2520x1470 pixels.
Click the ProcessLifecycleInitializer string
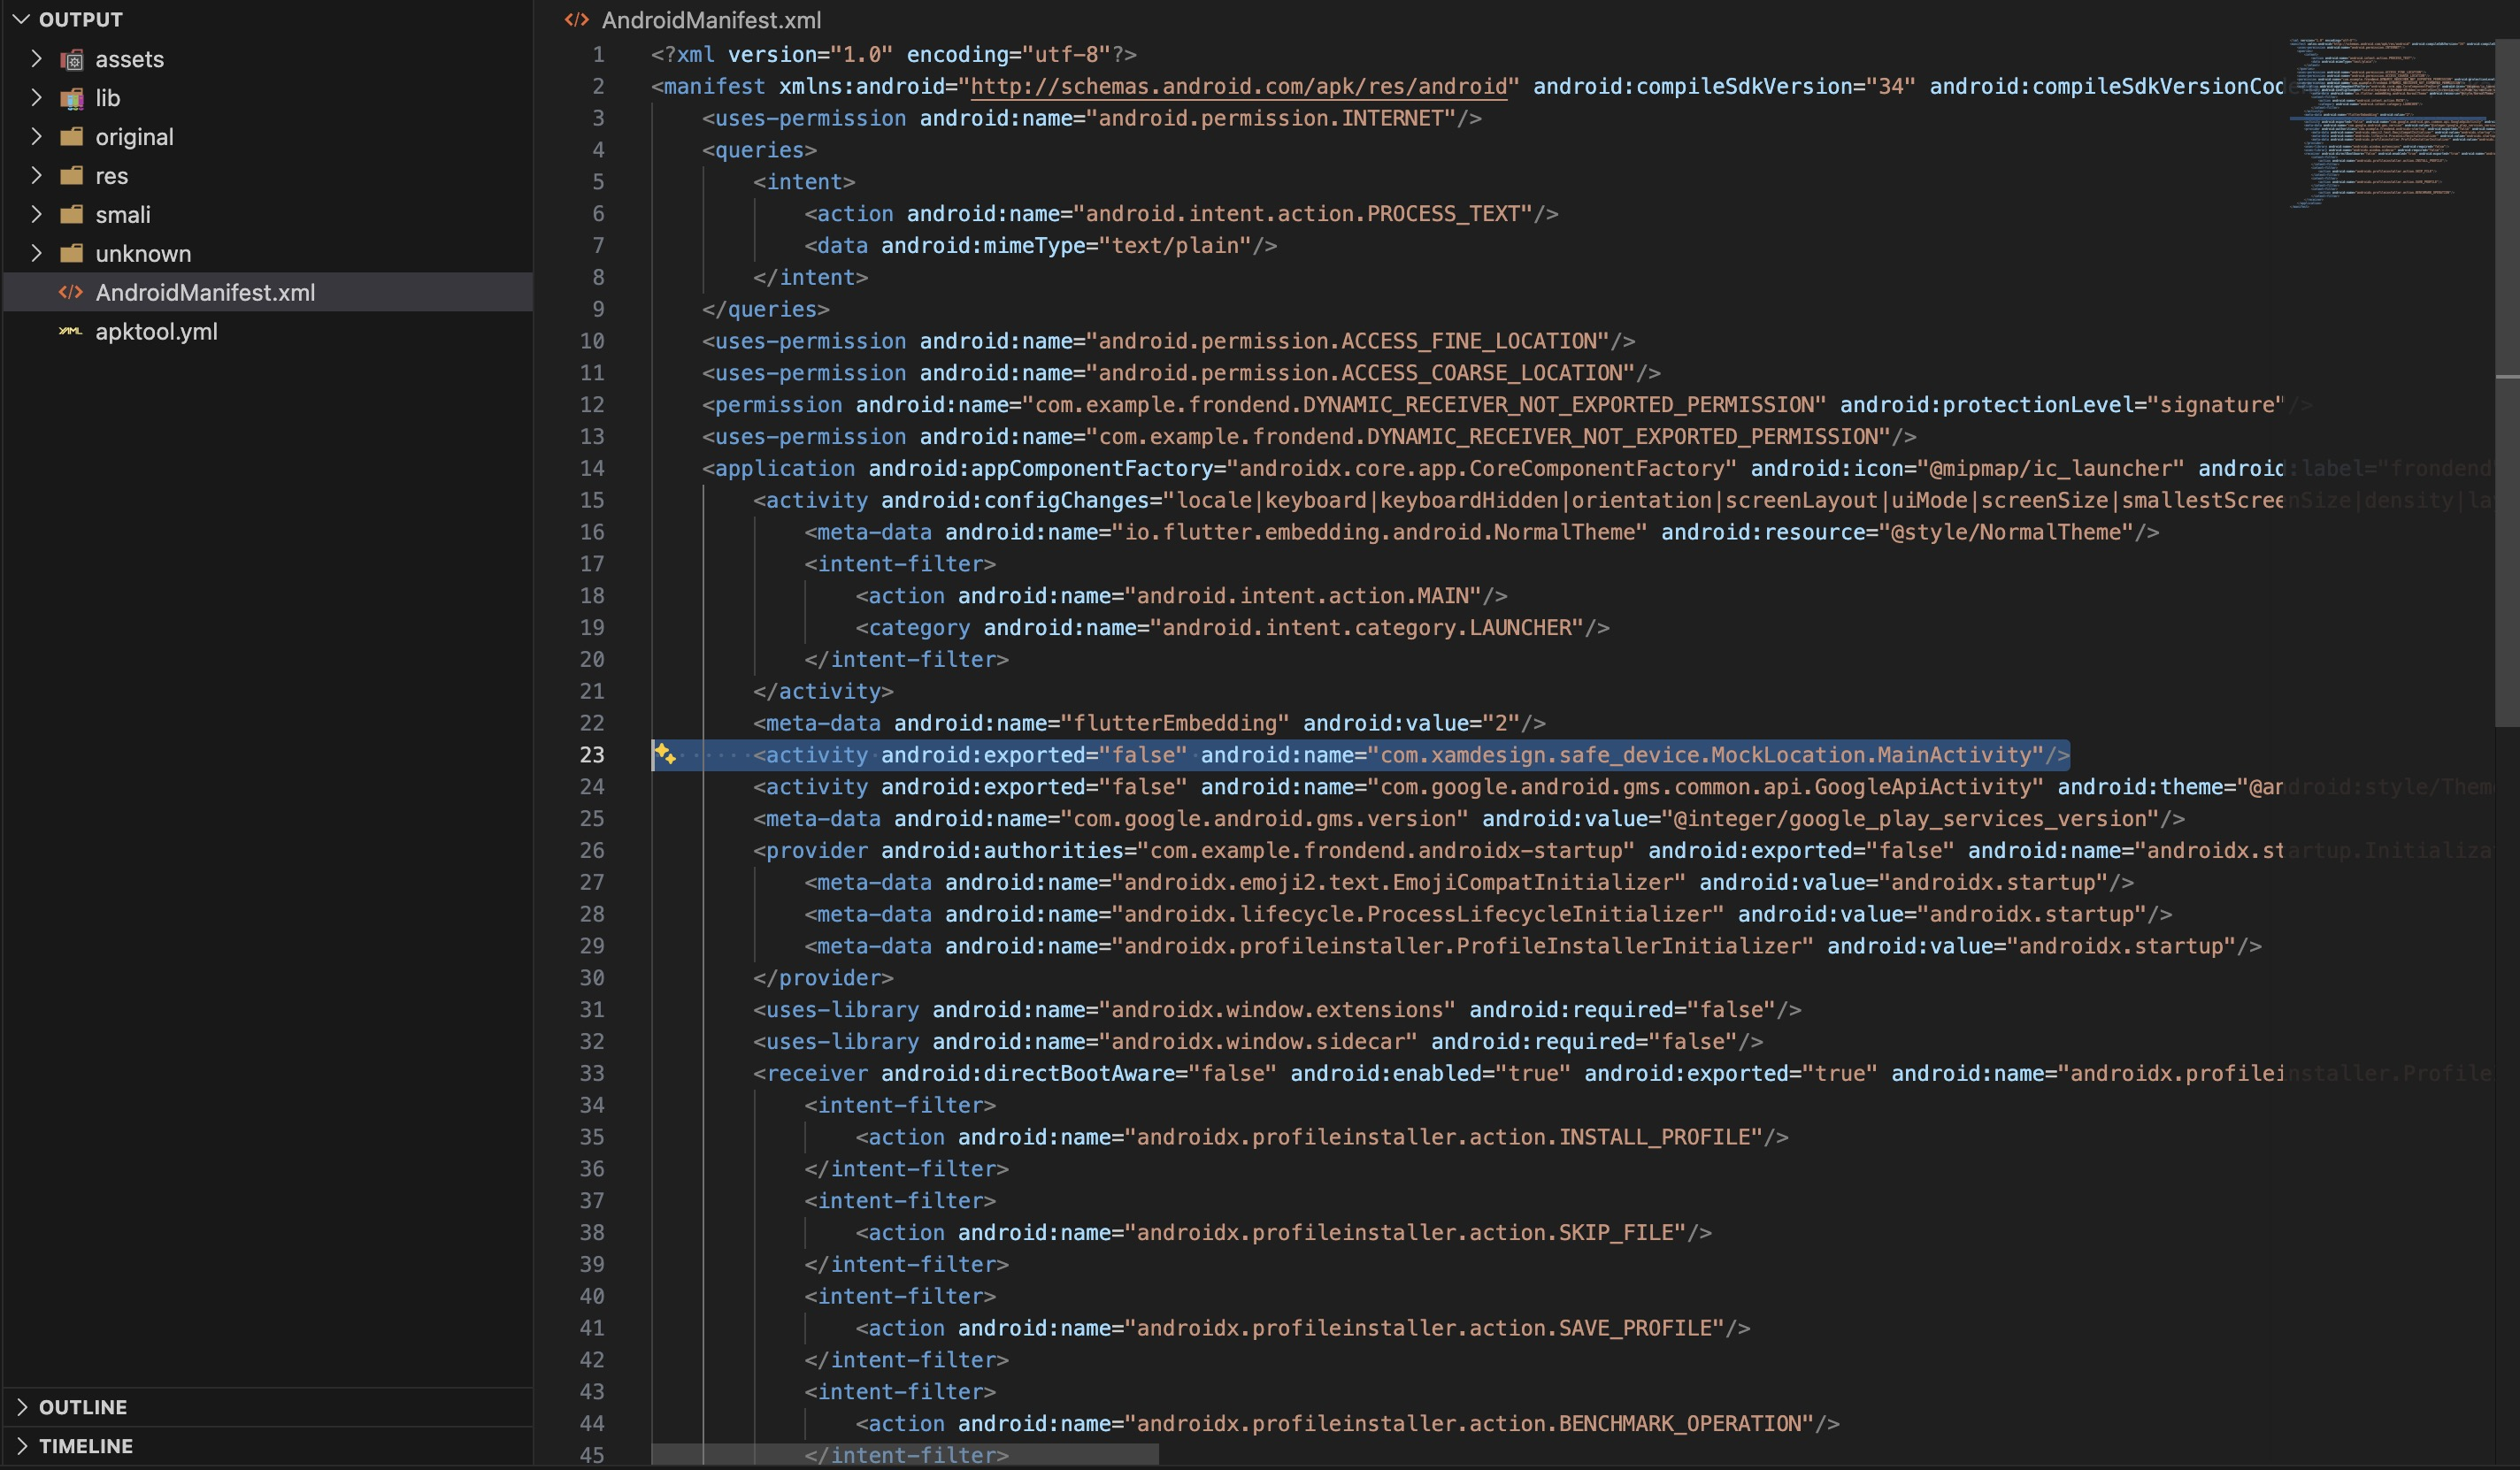(1418, 915)
